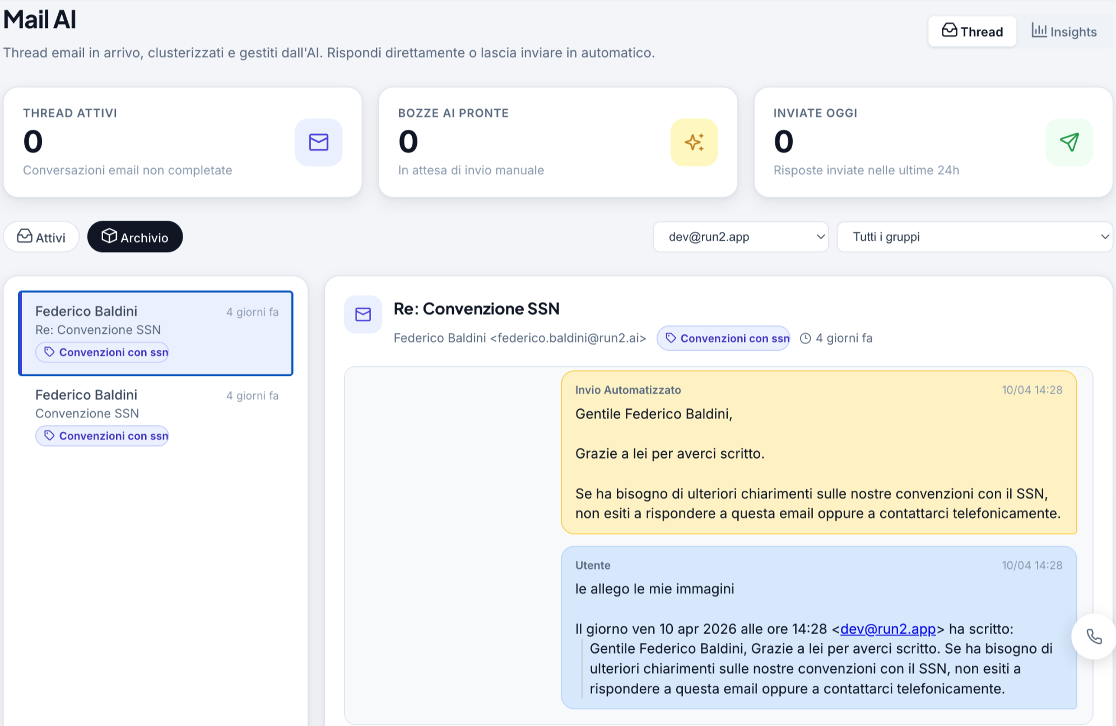Open the dev@run2.app account dropdown
The height and width of the screenshot is (726, 1116).
tap(741, 236)
